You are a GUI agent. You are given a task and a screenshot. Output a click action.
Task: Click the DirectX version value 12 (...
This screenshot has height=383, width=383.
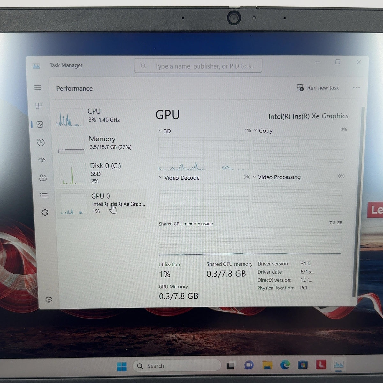306,280
